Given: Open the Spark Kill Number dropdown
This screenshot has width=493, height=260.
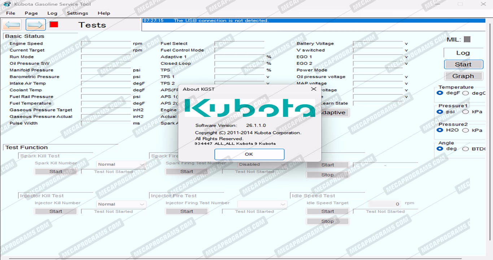Looking at the screenshot, I should click(121, 164).
